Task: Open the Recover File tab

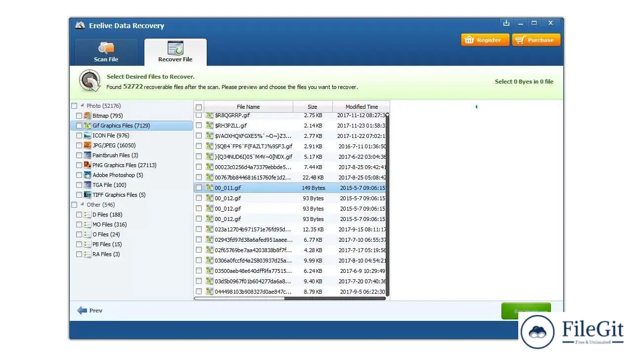Action: [176, 52]
